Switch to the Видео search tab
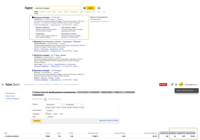200x140 pixels. point(49,12)
